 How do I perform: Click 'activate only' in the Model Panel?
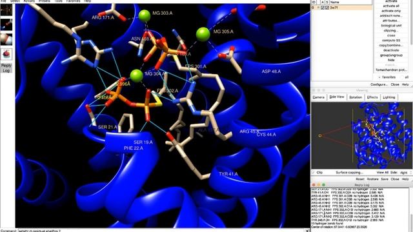[391, 11]
